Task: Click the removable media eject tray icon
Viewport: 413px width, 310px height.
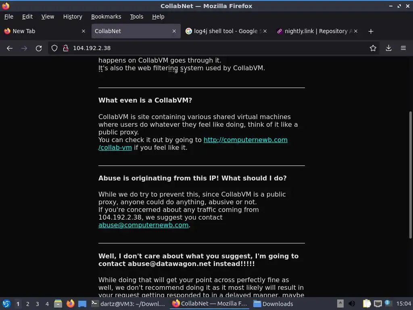Action: click(x=340, y=304)
